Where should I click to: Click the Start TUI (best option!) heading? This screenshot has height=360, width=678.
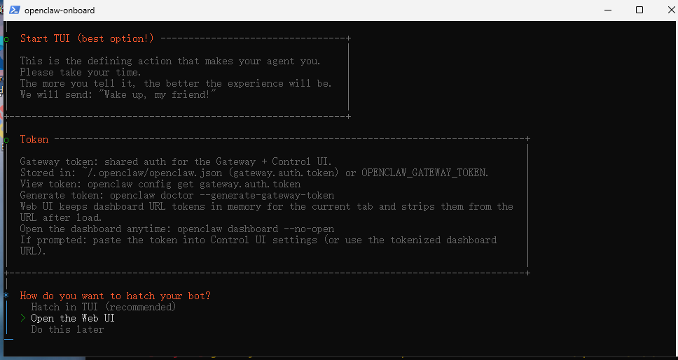(x=87, y=38)
